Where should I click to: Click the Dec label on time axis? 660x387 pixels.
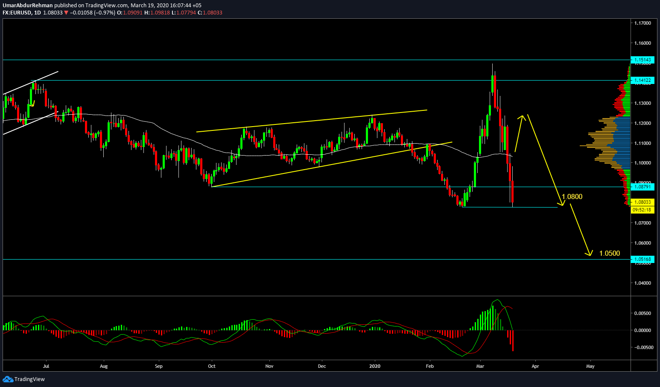pyautogui.click(x=322, y=366)
